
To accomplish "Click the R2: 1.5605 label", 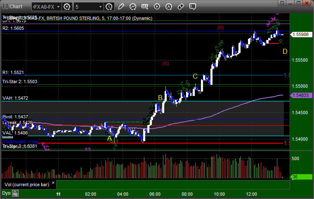I will pos(13,28).
